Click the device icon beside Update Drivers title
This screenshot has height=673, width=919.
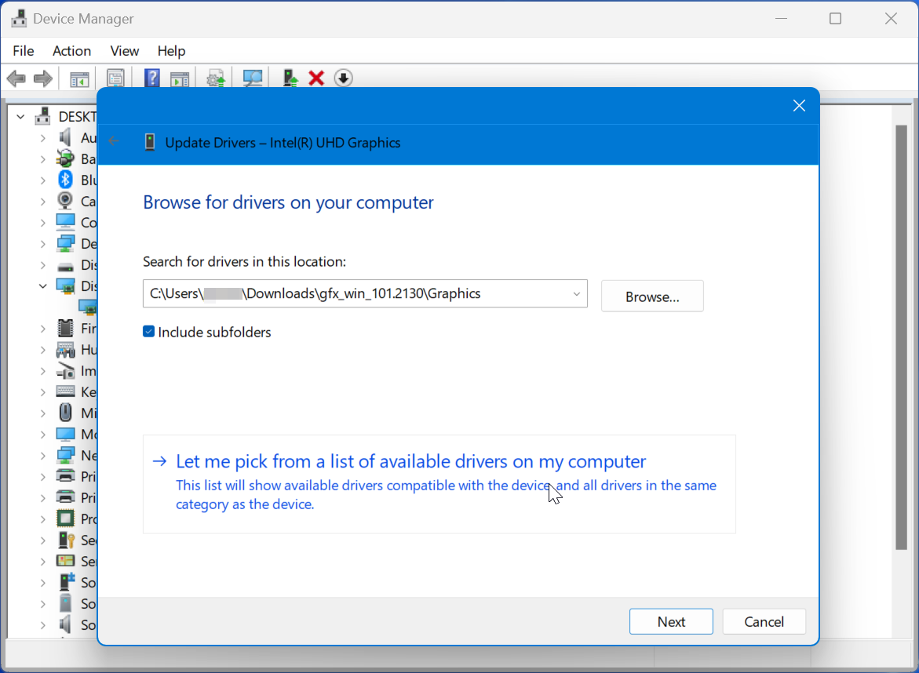(x=150, y=142)
